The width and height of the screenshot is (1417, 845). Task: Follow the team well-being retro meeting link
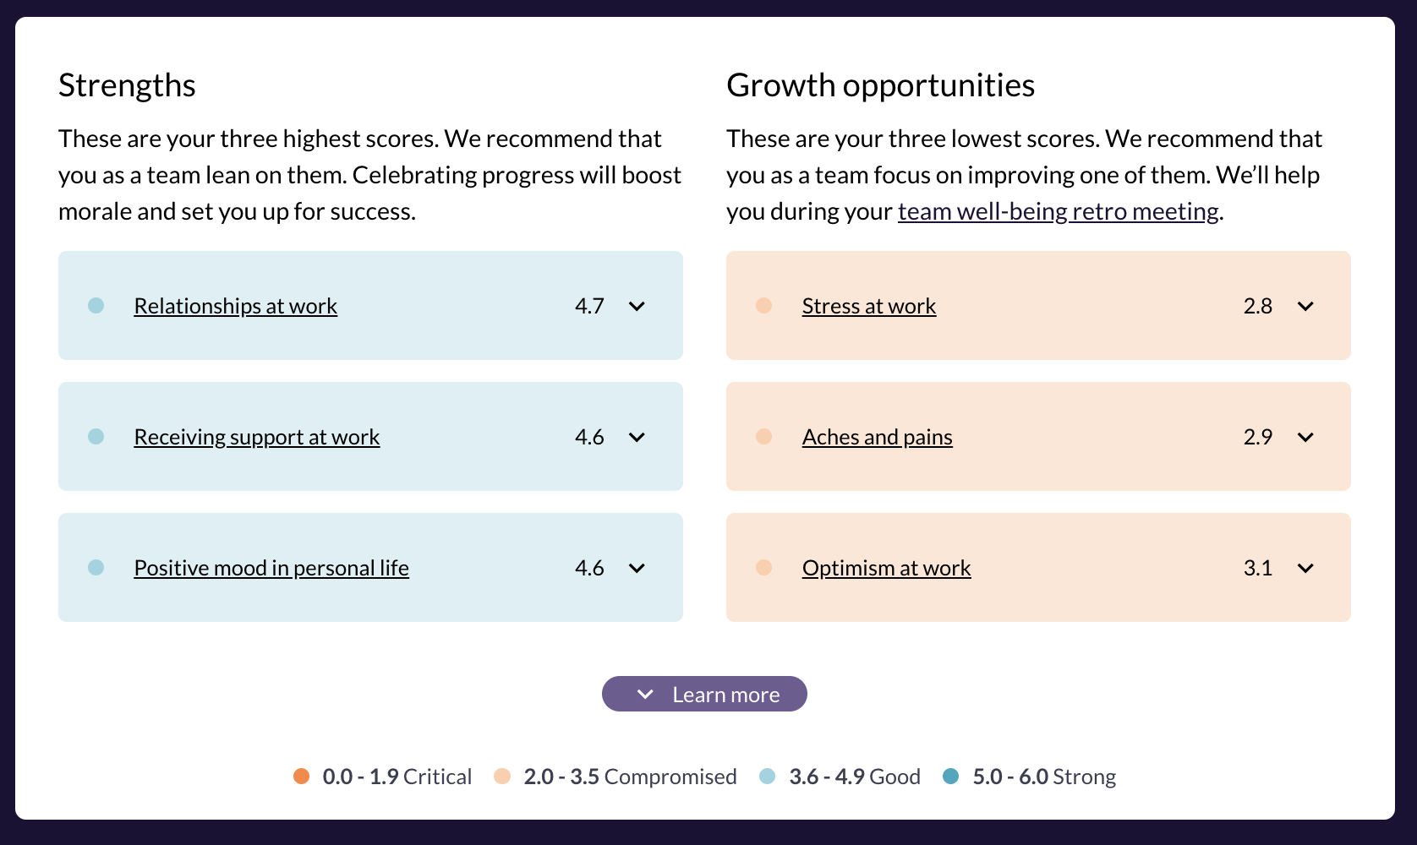1058,211
